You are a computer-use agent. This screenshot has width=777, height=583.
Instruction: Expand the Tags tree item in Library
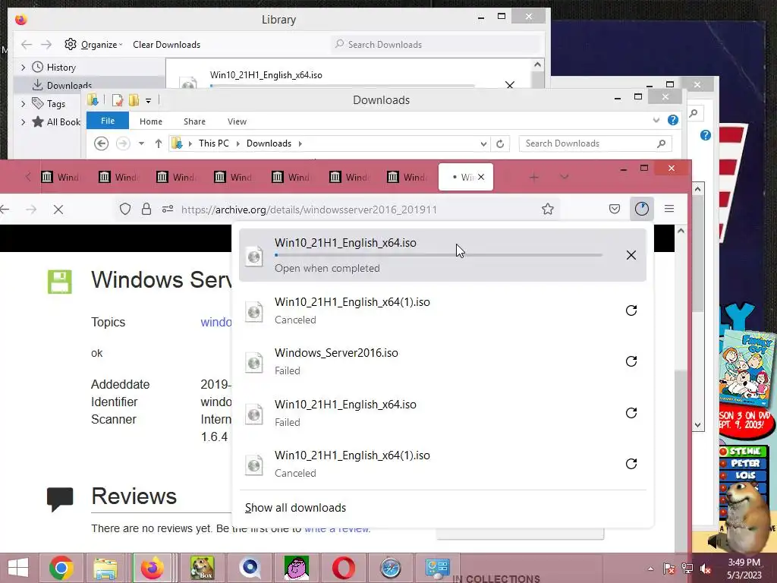[x=23, y=103]
